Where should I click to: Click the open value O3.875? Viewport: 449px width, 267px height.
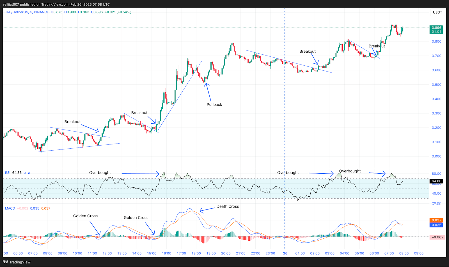[x=56, y=12]
